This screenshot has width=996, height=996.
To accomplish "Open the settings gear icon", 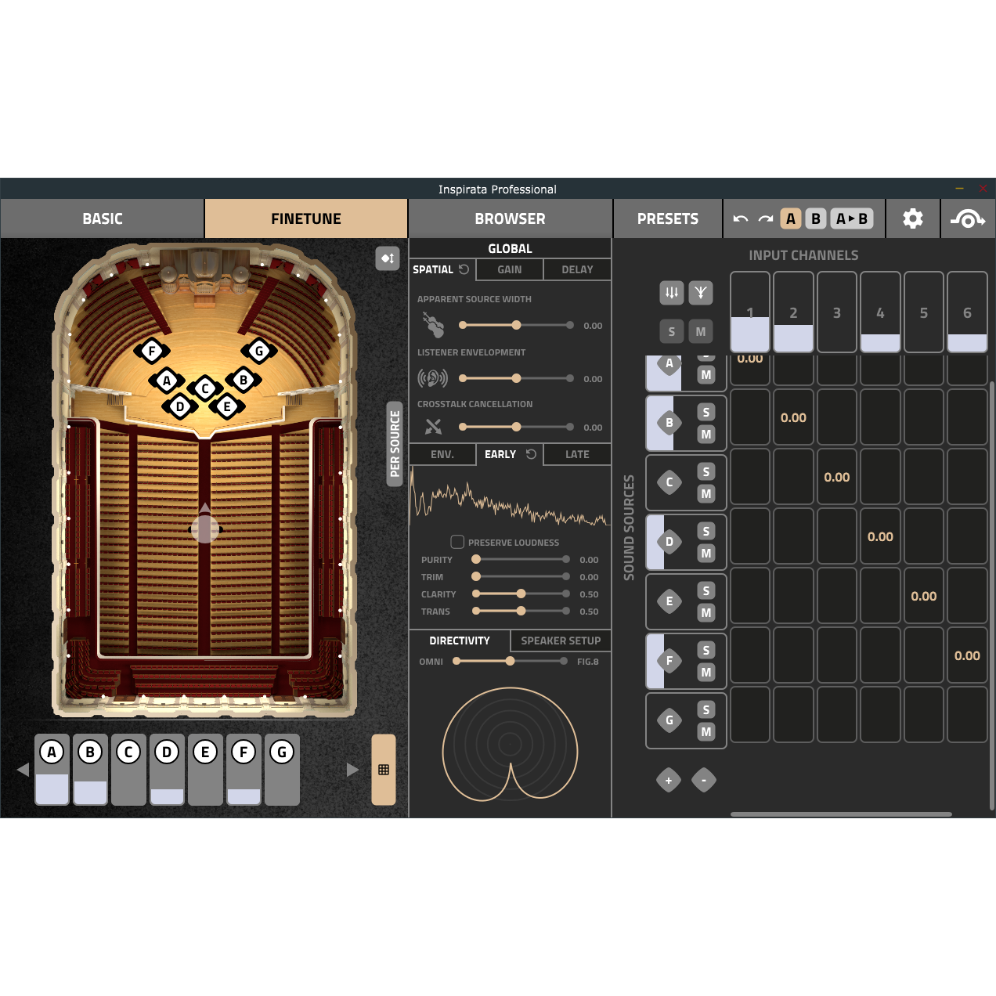I will click(911, 218).
